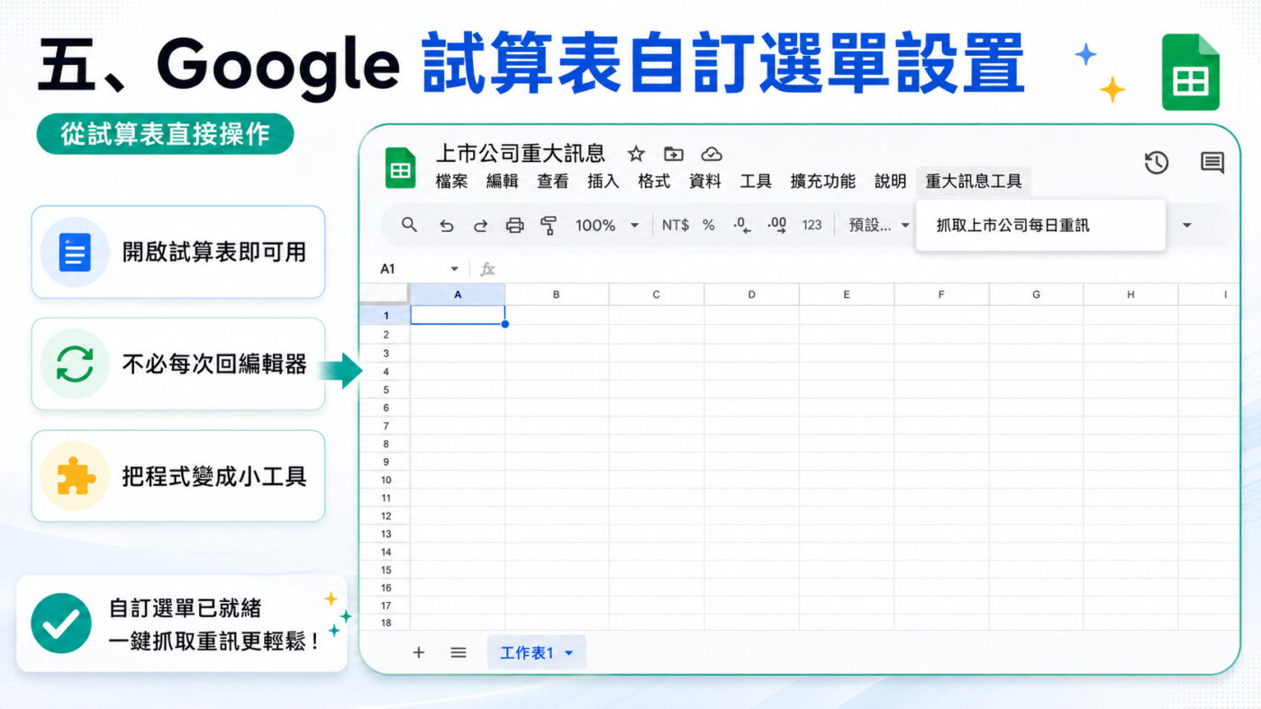Select row 18 header
This screenshot has height=709, width=1261.
pos(386,623)
